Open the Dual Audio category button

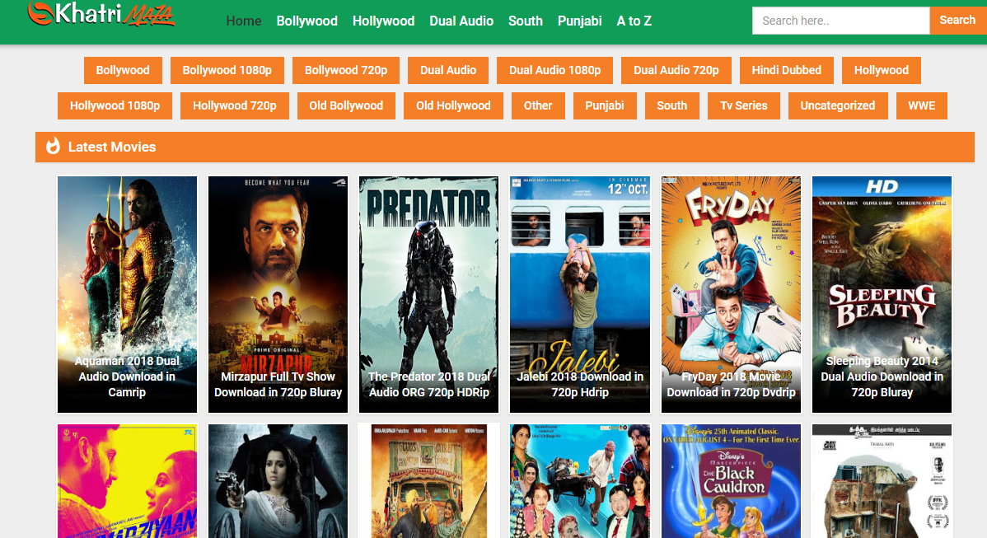click(448, 70)
